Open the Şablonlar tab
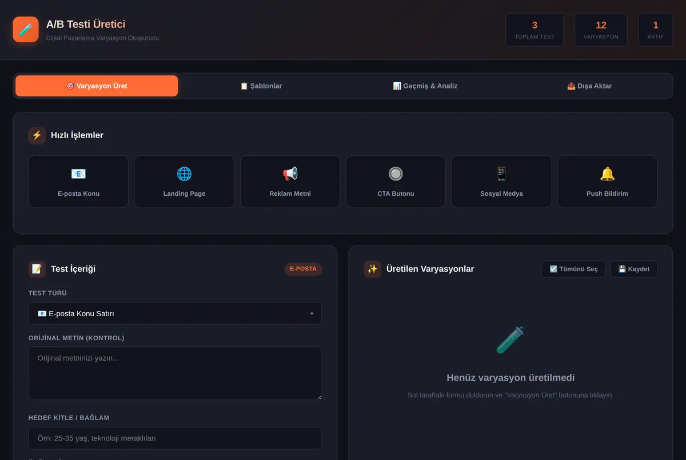686x460 pixels. tap(261, 86)
